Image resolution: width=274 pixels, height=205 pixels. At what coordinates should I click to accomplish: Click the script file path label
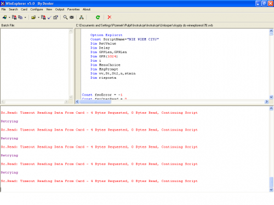click(x=145, y=25)
